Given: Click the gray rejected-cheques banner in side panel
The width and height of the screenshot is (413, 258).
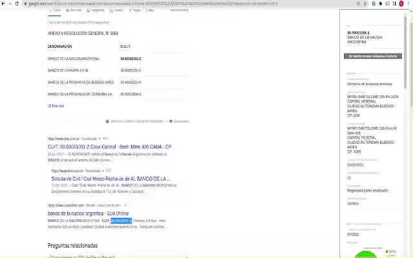Looking at the screenshot, I should 373,56.
